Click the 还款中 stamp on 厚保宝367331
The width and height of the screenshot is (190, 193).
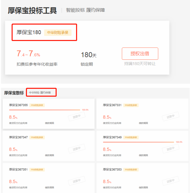[x=171, y=116]
